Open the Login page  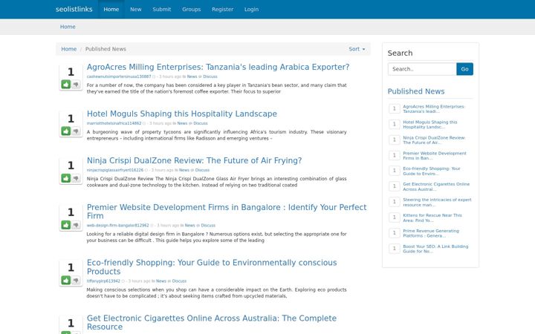coord(251,9)
